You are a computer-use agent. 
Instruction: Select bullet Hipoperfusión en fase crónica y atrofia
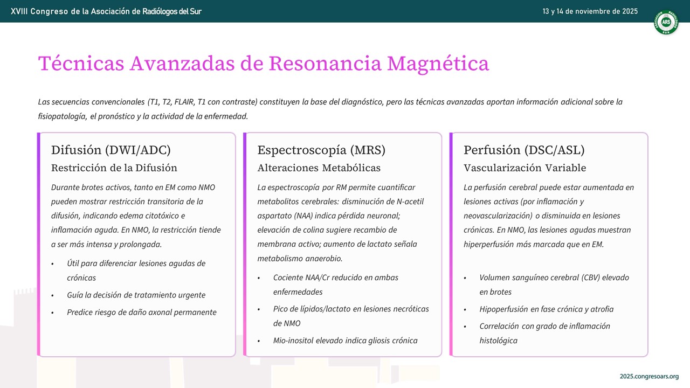(546, 309)
